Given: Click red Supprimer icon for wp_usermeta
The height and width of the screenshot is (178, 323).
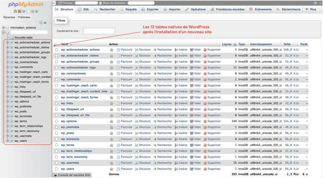Looking at the screenshot, I should 205,163.
